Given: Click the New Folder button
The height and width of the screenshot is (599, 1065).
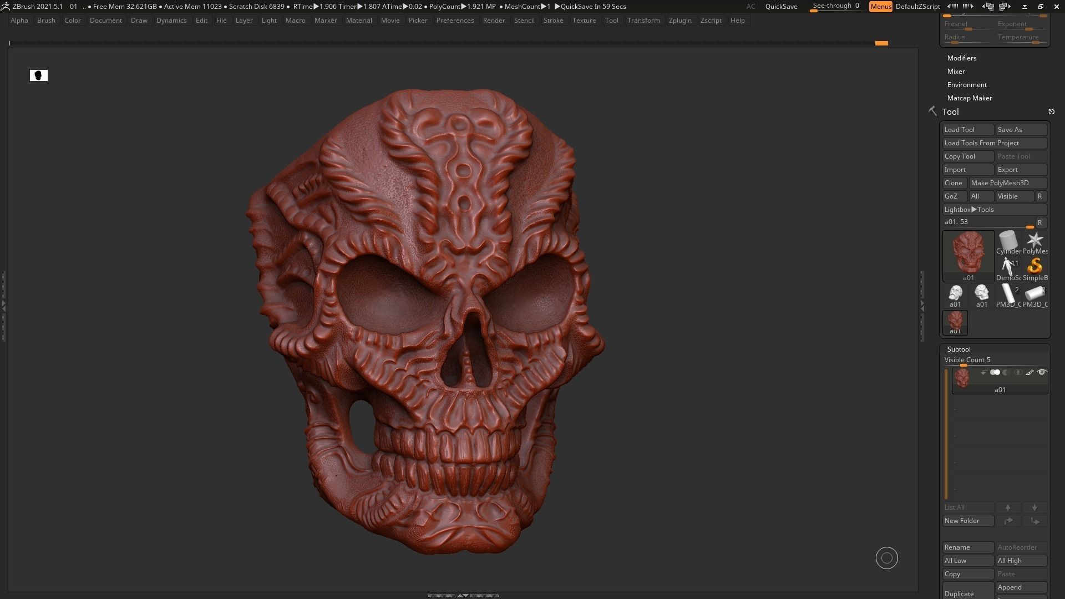Looking at the screenshot, I should point(968,521).
